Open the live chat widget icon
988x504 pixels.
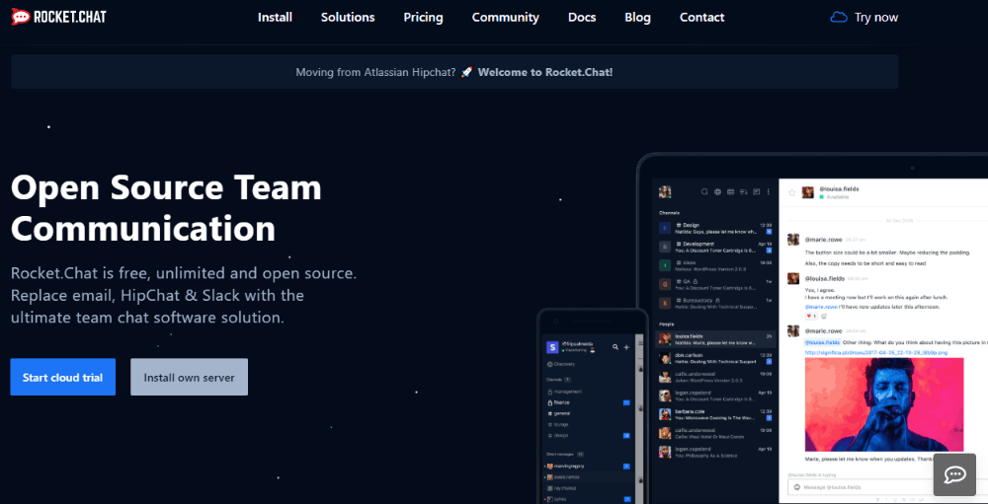pyautogui.click(x=954, y=474)
